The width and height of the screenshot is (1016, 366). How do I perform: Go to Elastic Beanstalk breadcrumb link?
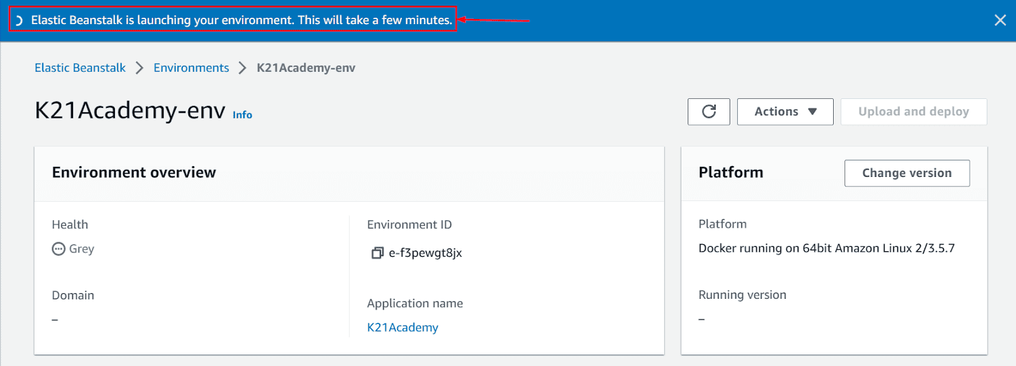click(x=80, y=68)
